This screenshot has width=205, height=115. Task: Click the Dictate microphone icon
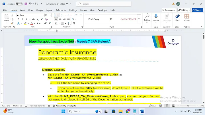pos(156,16)
